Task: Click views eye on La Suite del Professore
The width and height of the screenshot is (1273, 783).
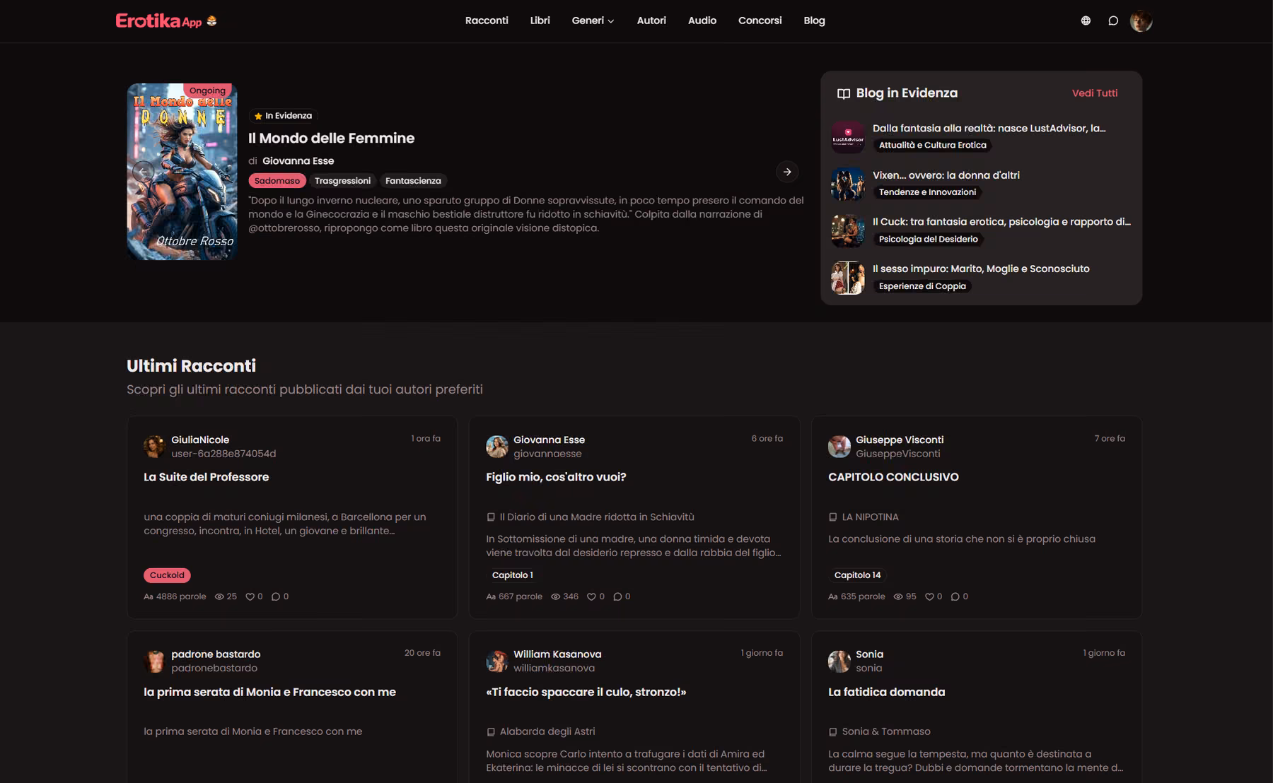Action: (219, 596)
